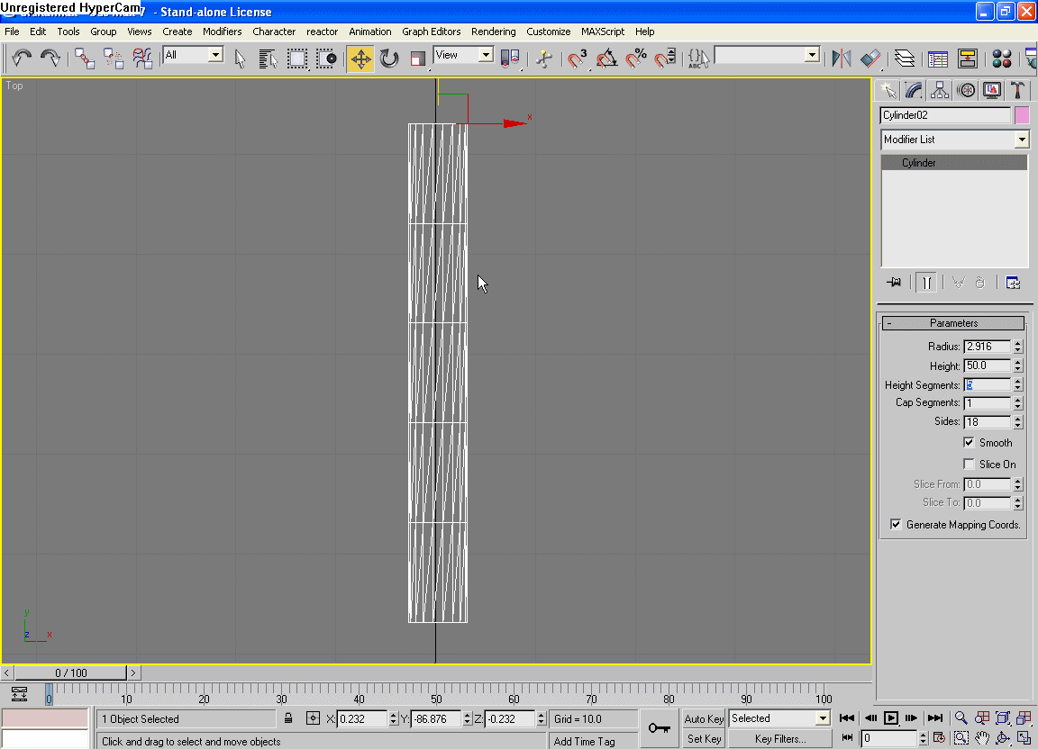Play the animation

(x=891, y=717)
